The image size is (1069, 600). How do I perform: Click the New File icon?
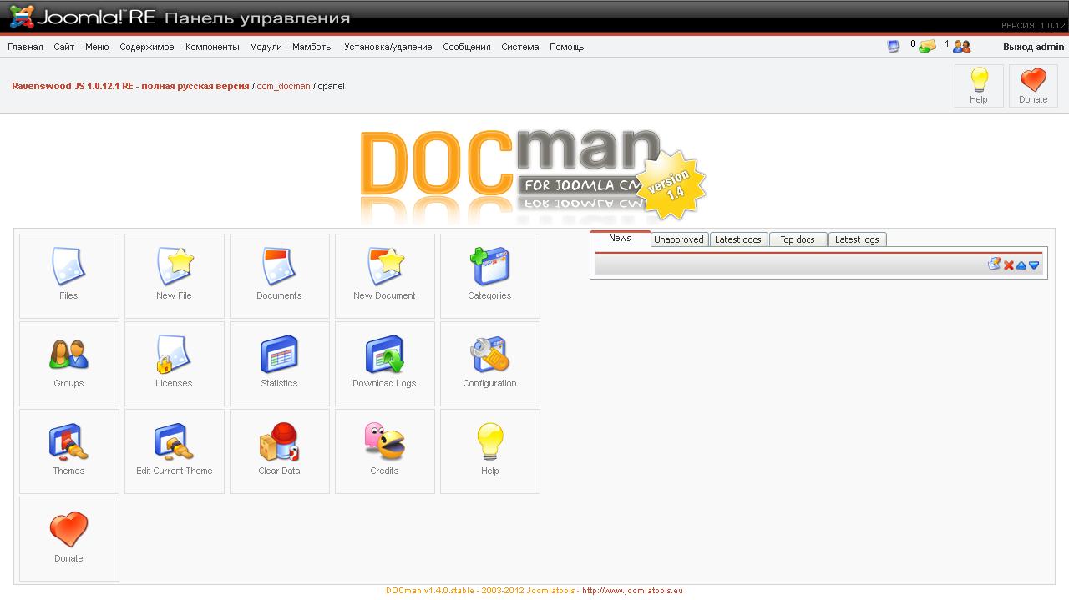click(174, 275)
